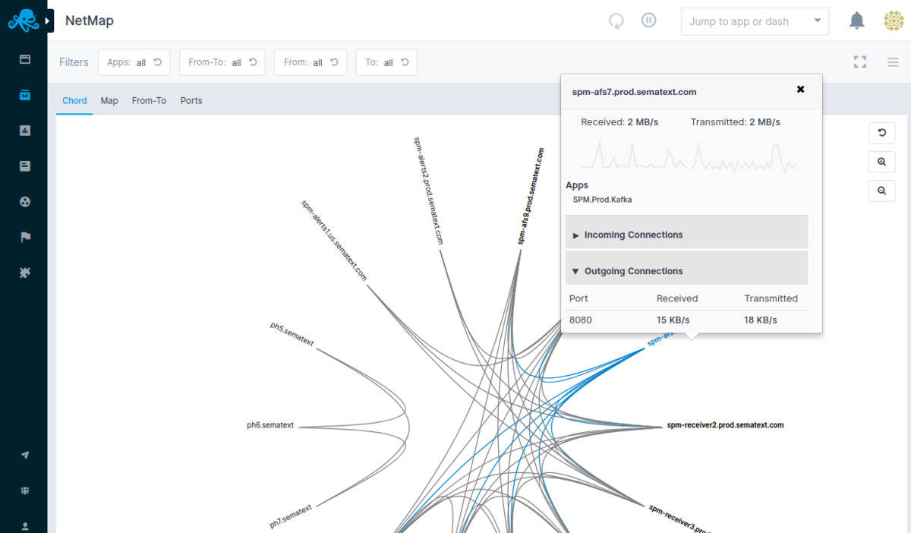Viewport: 911px width, 533px height.
Task: Zoom in on the chord diagram
Action: 881,162
